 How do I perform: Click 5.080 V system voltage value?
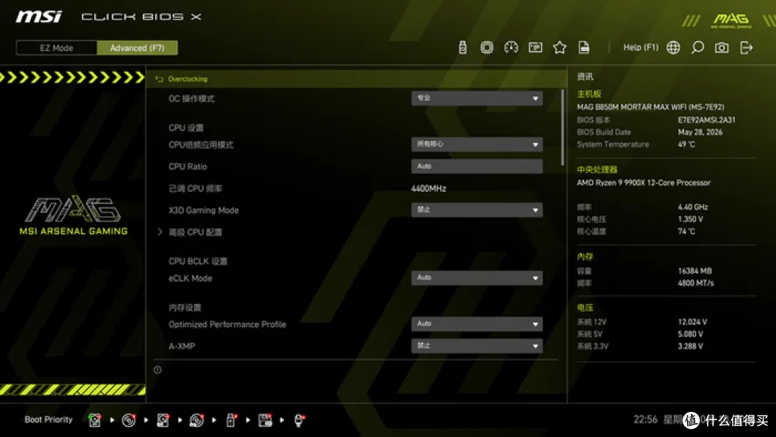click(690, 334)
